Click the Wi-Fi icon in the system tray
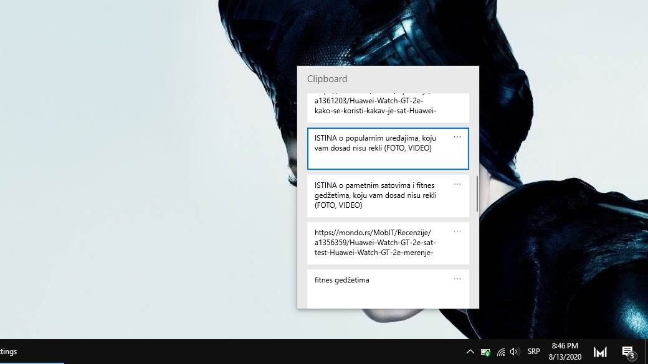This screenshot has width=648, height=364. (x=501, y=352)
